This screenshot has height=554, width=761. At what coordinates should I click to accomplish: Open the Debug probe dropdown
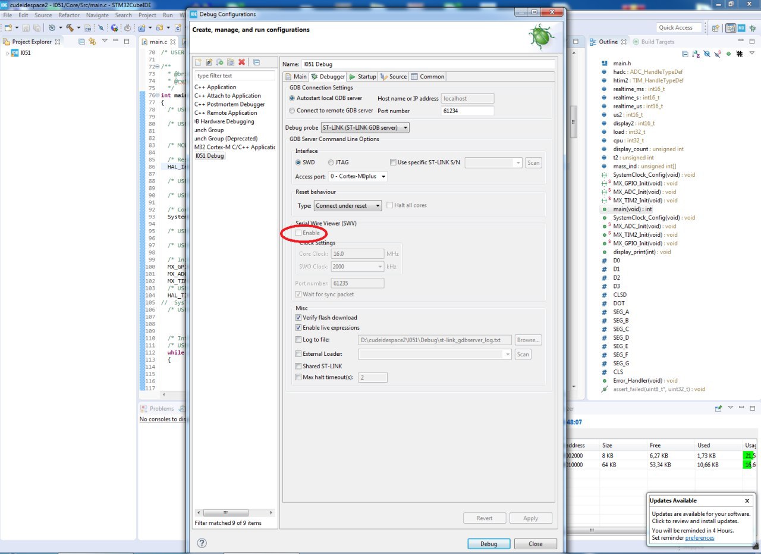click(x=365, y=127)
